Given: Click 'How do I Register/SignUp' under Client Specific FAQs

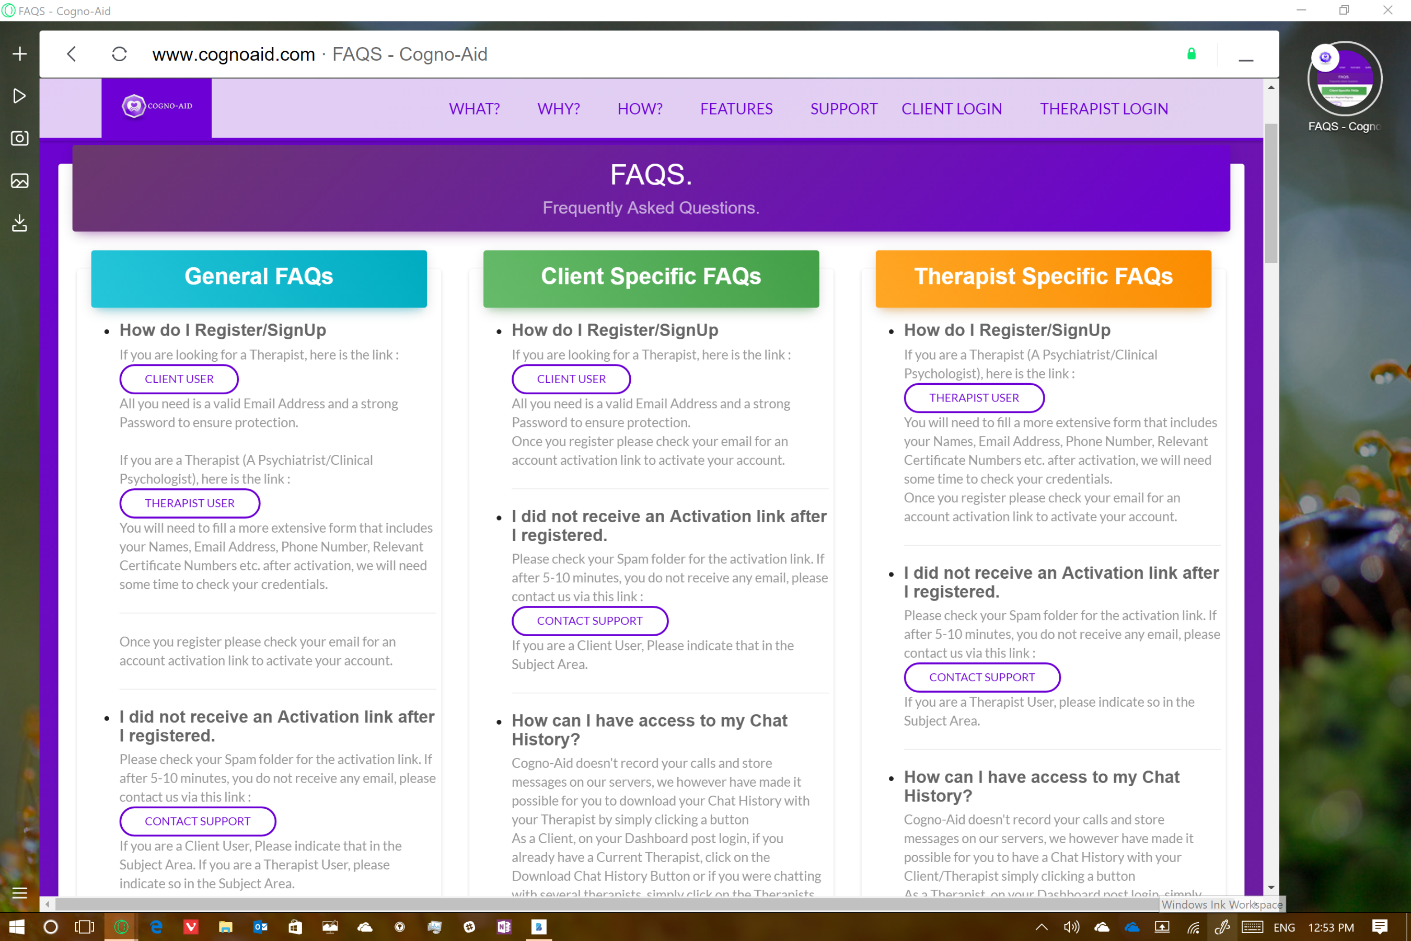Looking at the screenshot, I should (615, 330).
